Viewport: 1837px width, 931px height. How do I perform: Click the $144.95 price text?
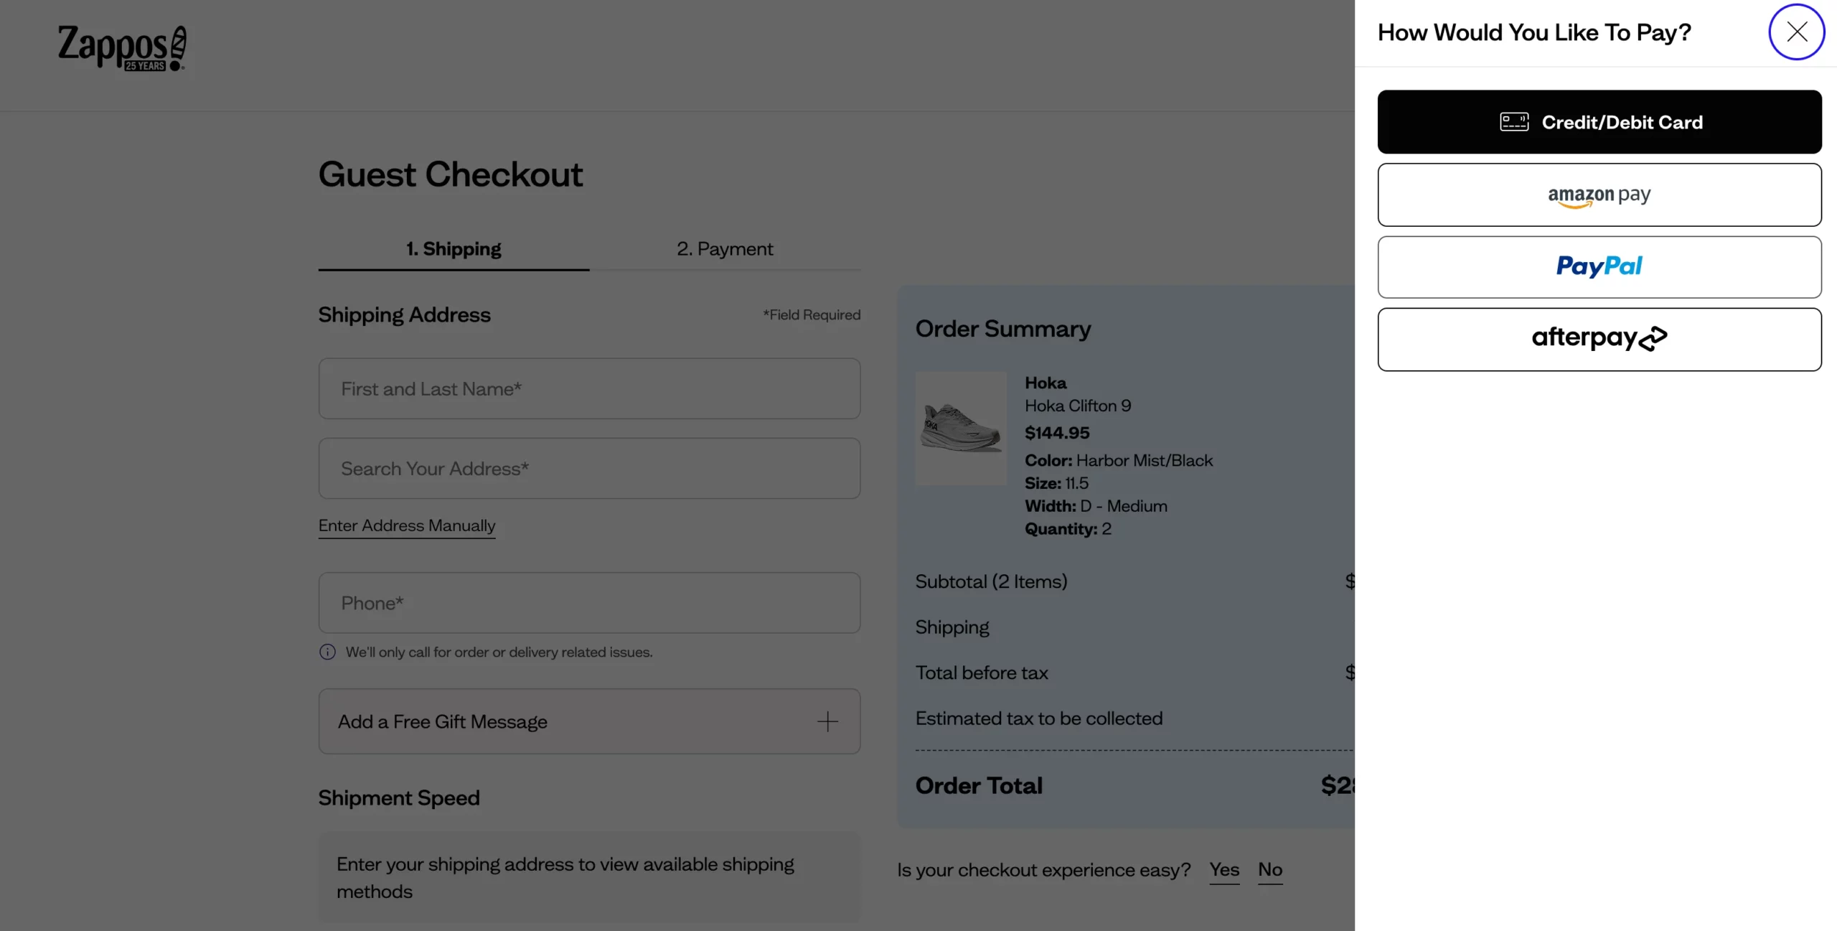click(1057, 433)
